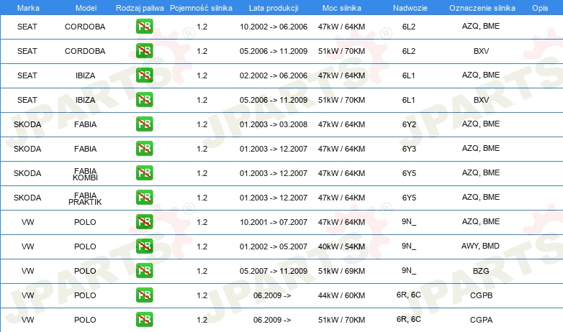Click the fuel icon in the VW POLO CGPA row
The height and width of the screenshot is (332, 563).
144,319
